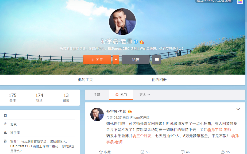Click the badge icon atop the left info panel
The height and width of the screenshot is (154, 247).
tap(5, 115)
